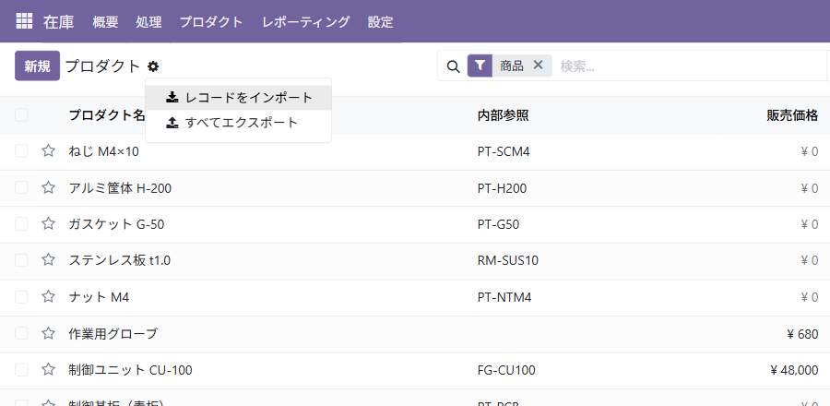The image size is (830, 406).
Task: Click the import icon next to レコードをインポート
Action: tap(172, 98)
